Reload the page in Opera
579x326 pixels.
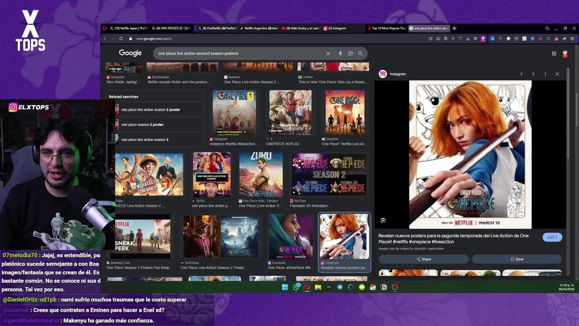121,38
